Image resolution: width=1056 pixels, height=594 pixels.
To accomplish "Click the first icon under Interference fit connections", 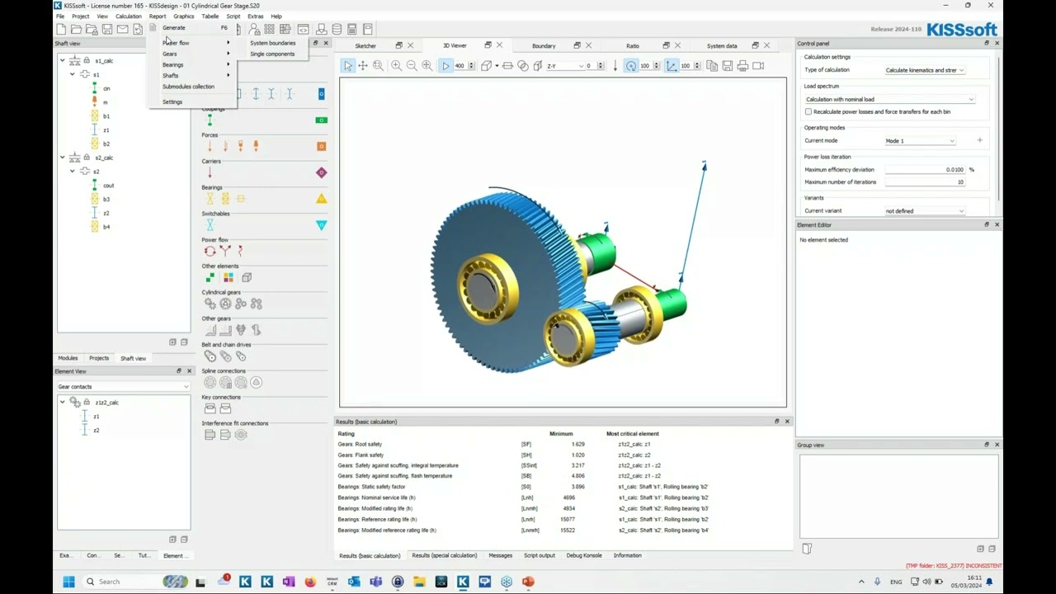I will point(210,435).
